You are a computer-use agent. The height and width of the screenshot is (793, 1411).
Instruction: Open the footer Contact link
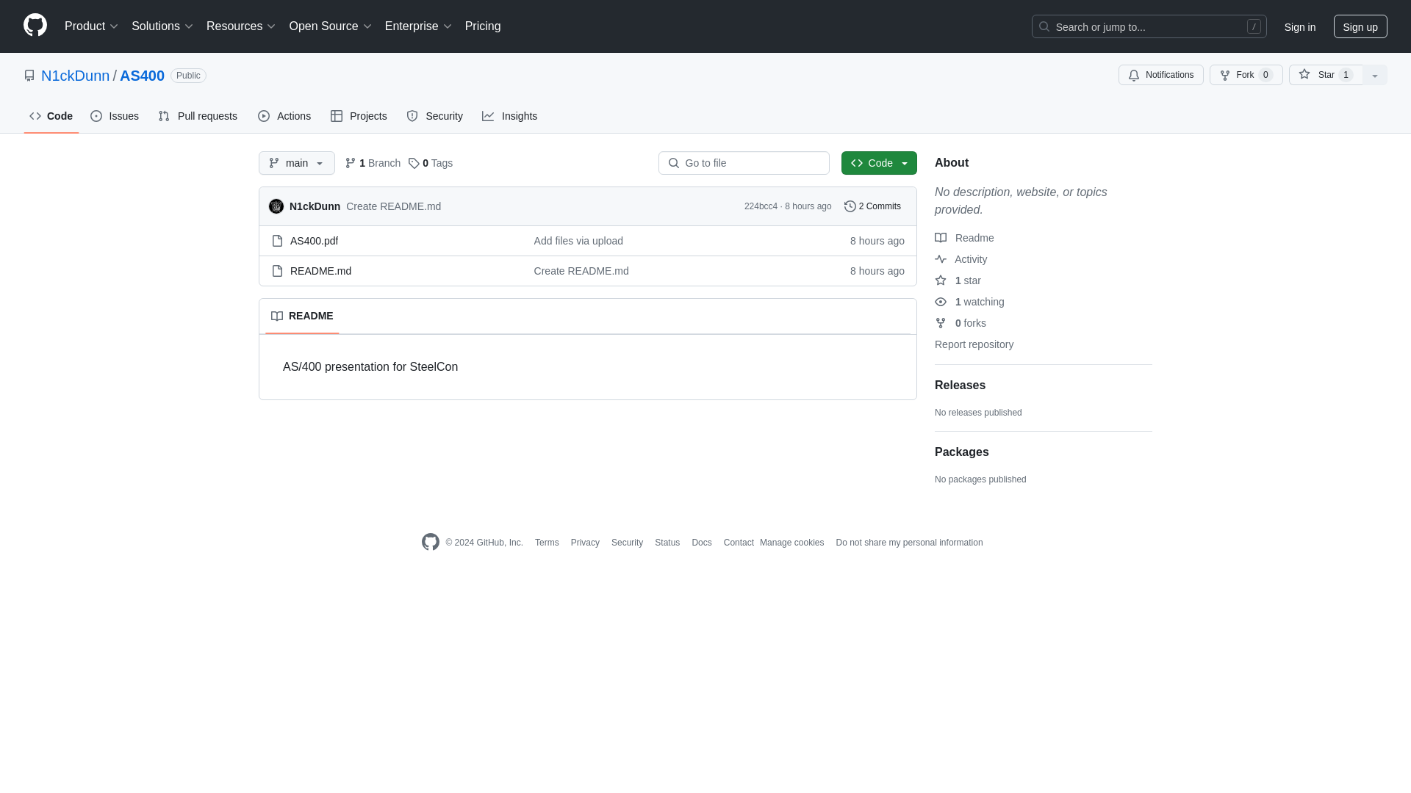(739, 543)
